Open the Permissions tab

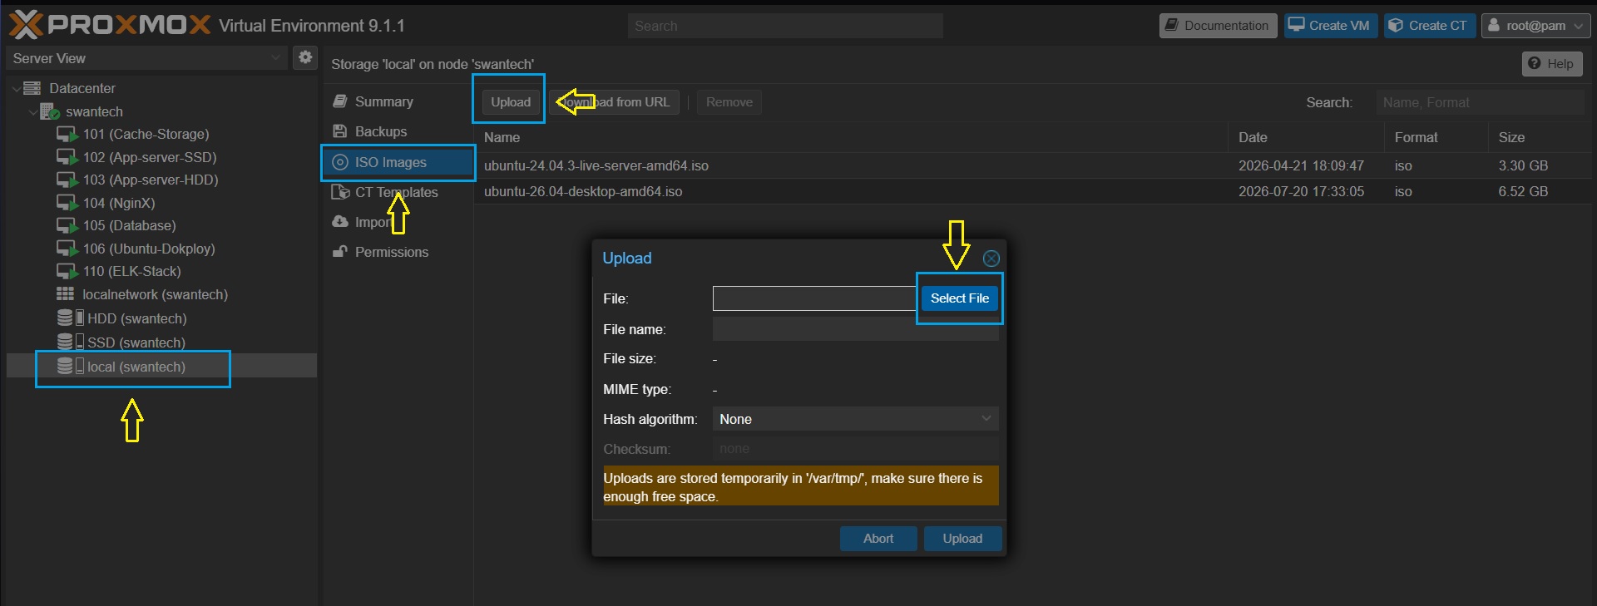point(391,252)
